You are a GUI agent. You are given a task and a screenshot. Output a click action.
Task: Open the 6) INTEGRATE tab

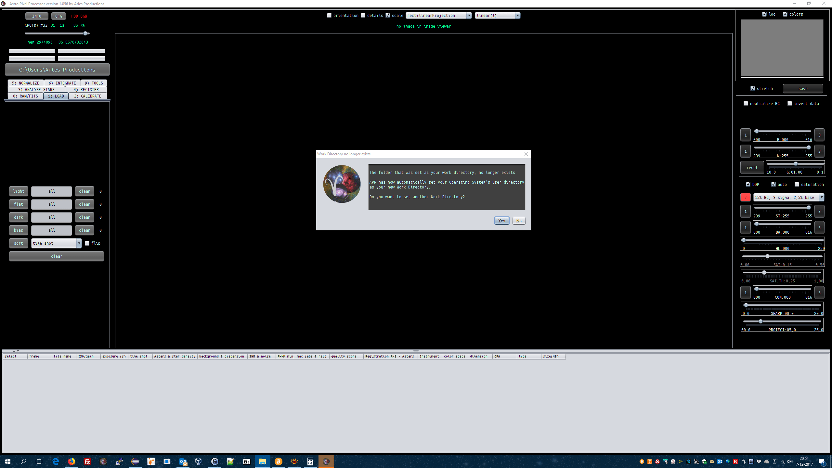[x=62, y=83]
